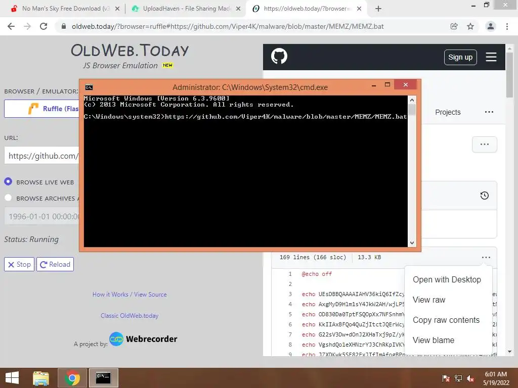Open the Ruffle browser emulator dropdown
This screenshot has width=518, height=388.
(41, 109)
